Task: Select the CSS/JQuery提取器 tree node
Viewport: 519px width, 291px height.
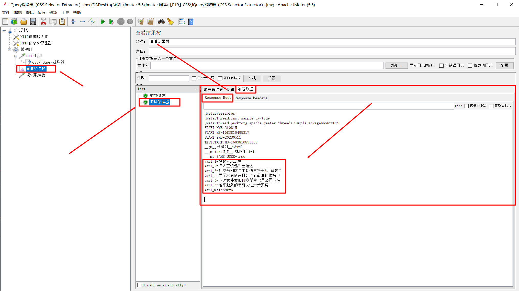Action: tap(48, 62)
